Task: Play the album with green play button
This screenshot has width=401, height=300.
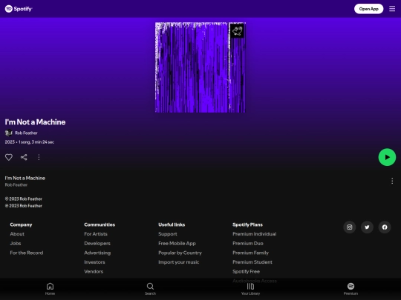Action: [387, 157]
